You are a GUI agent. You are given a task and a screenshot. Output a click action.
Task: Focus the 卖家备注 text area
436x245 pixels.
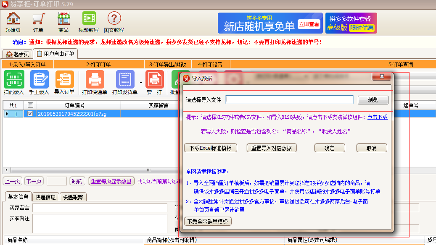pyautogui.click(x=100, y=223)
